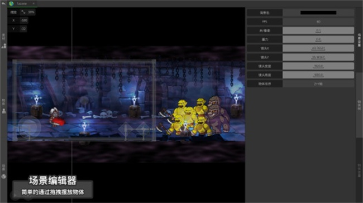Edit the camera width value field
Image resolution: width=363 pixels, height=203 pixels.
click(x=318, y=66)
